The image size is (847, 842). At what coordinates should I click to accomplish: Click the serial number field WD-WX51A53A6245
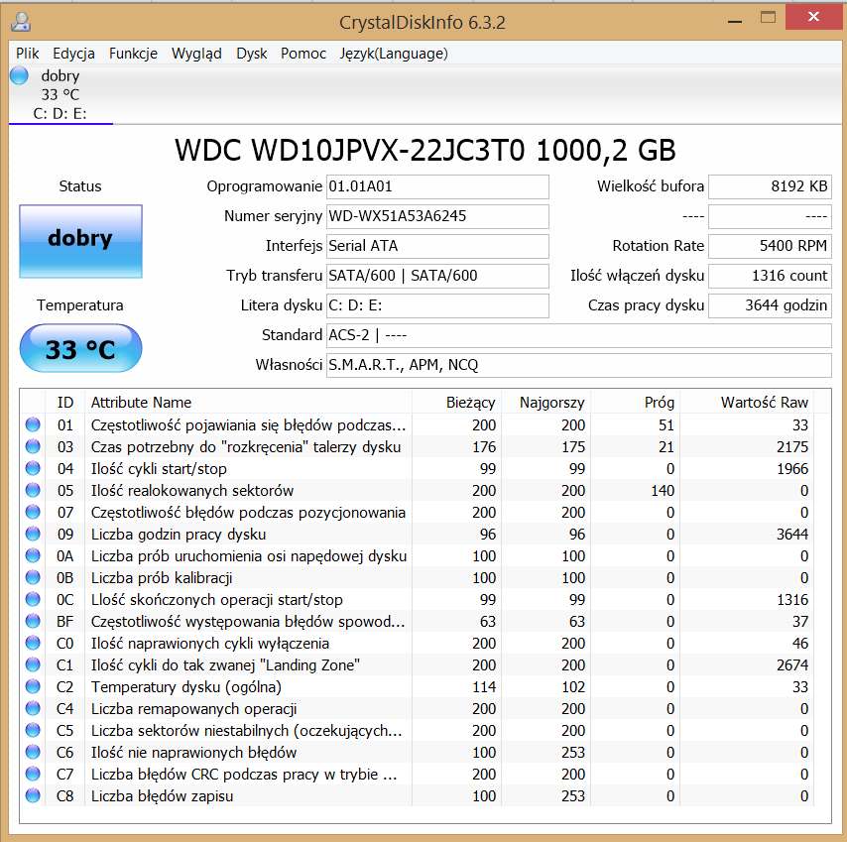click(x=437, y=216)
